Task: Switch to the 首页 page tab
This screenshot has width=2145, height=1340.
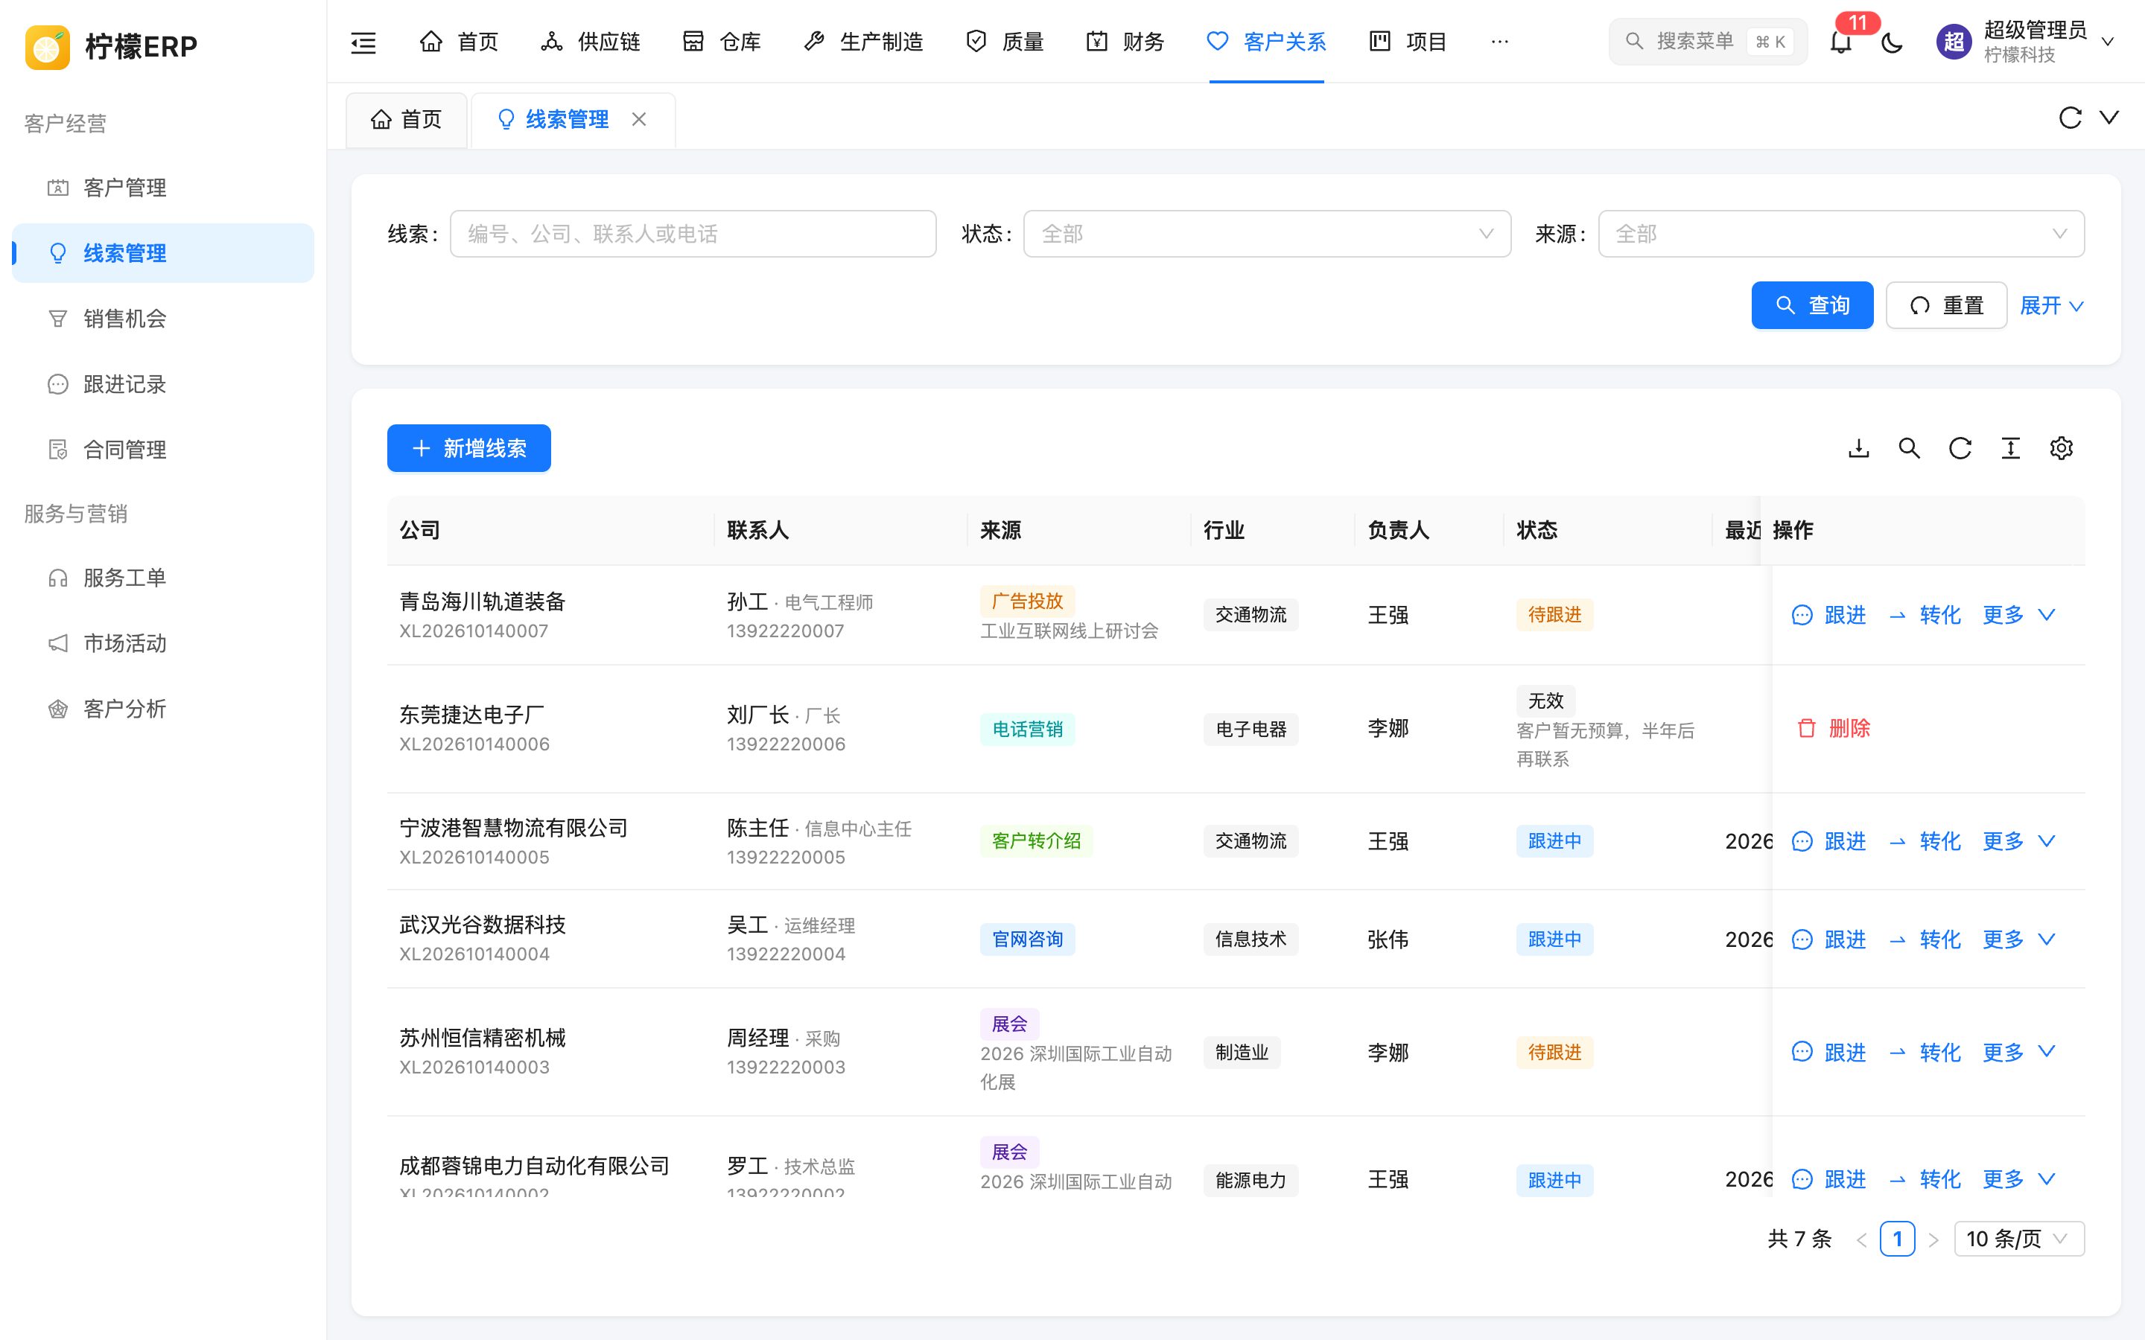Action: point(406,120)
